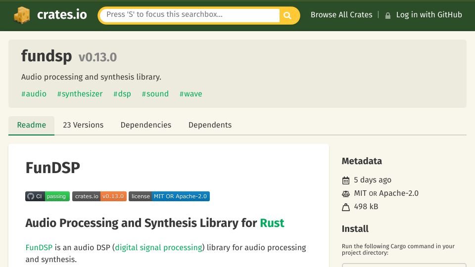Open the Apache-2.0 license link in Metadata
The width and height of the screenshot is (475, 267).
click(399, 193)
